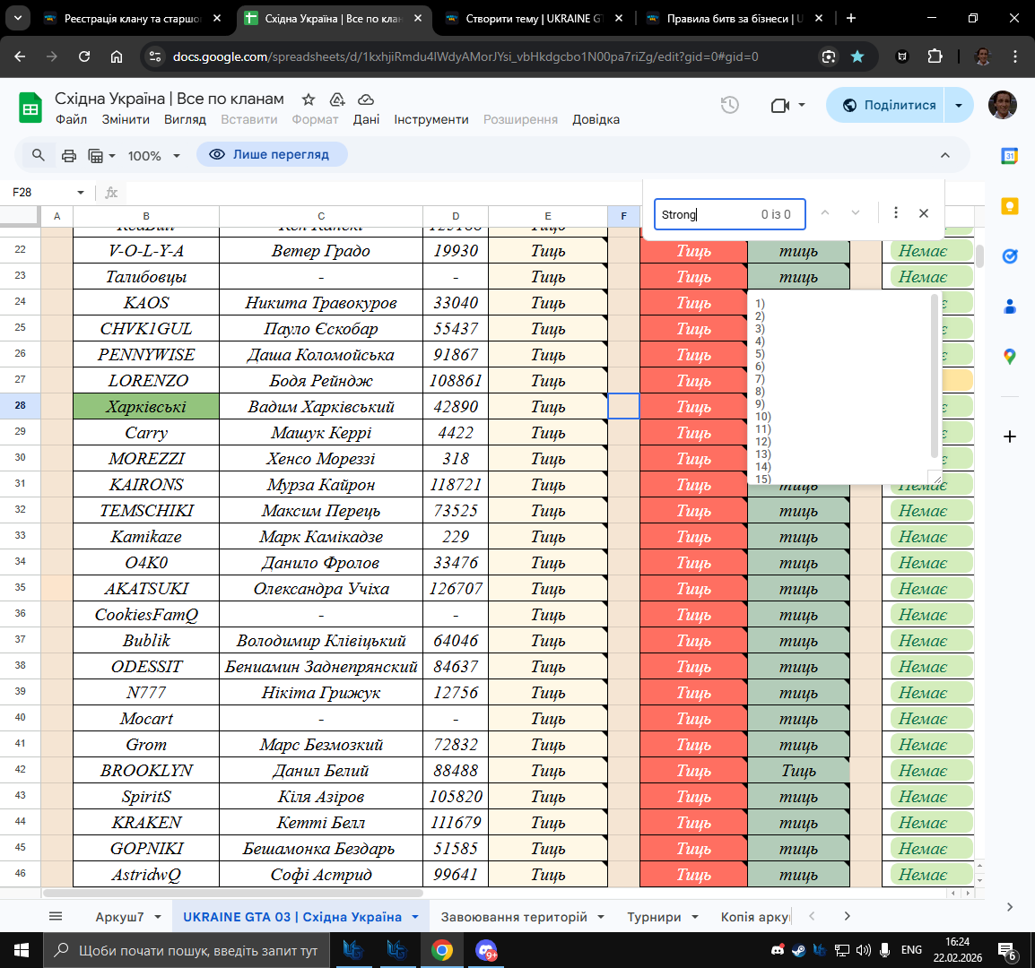Open browser tab search chevron

click(x=18, y=19)
